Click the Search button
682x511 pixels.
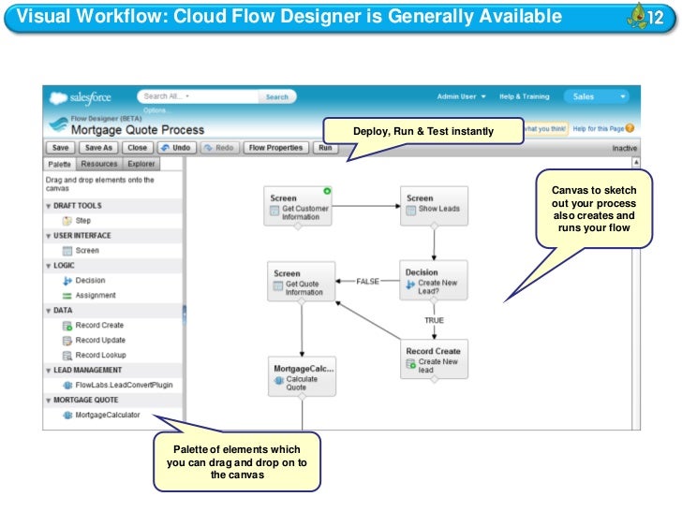(277, 96)
